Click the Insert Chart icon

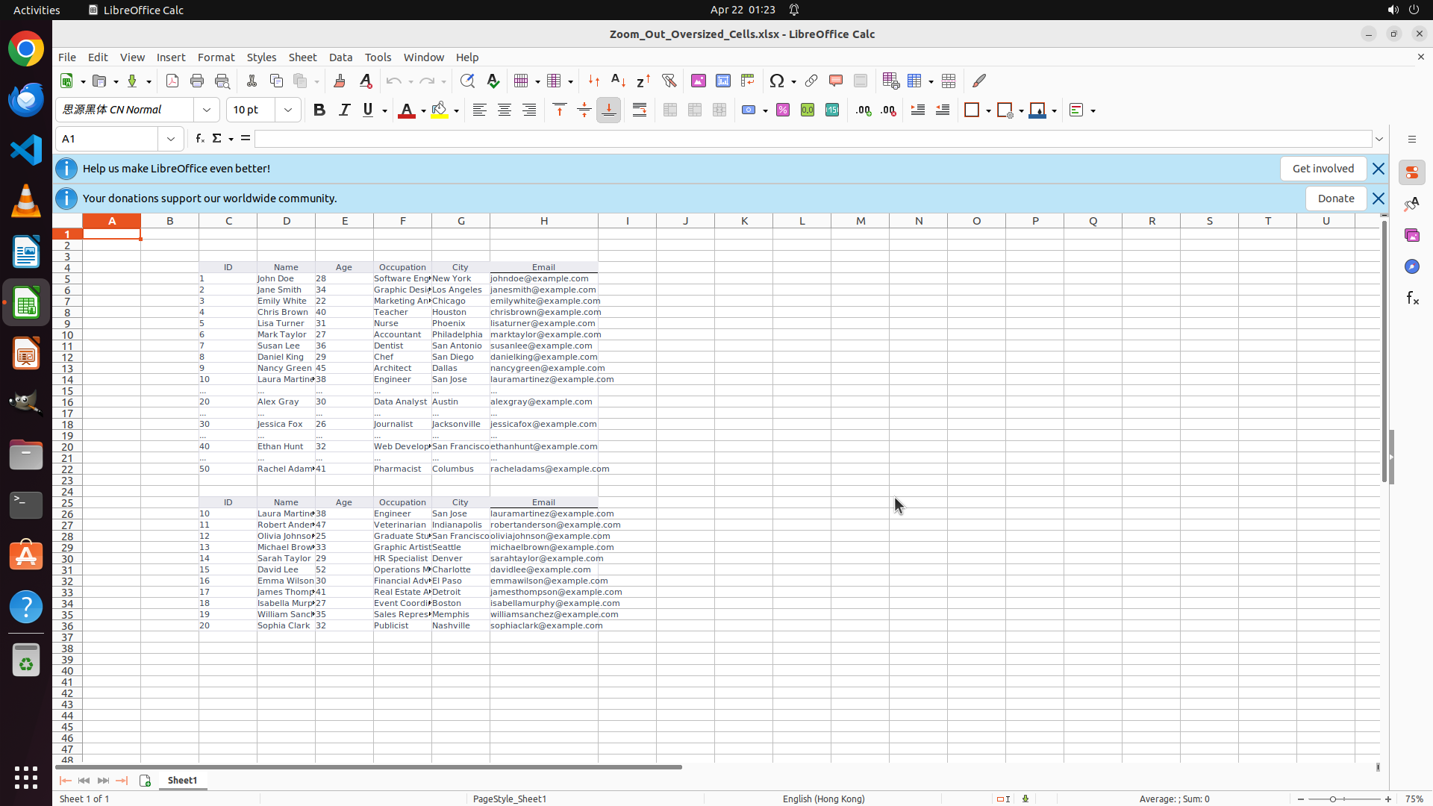tap(722, 81)
